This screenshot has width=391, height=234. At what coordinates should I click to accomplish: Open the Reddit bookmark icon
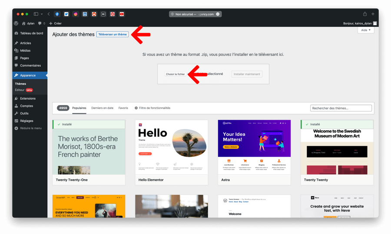click(x=94, y=14)
